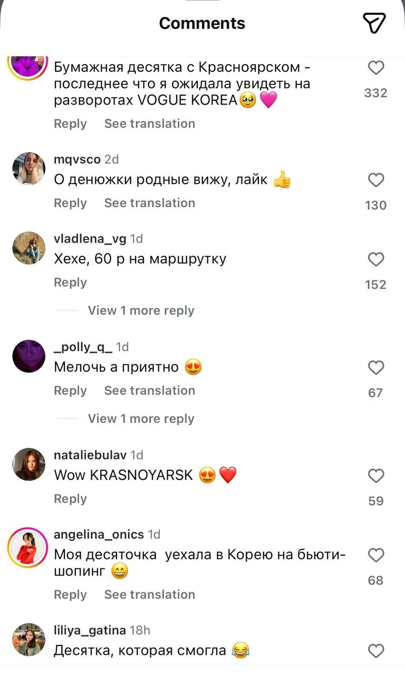405x675 pixels.
Task: Heart angelina_onics's comment
Action: tap(376, 555)
